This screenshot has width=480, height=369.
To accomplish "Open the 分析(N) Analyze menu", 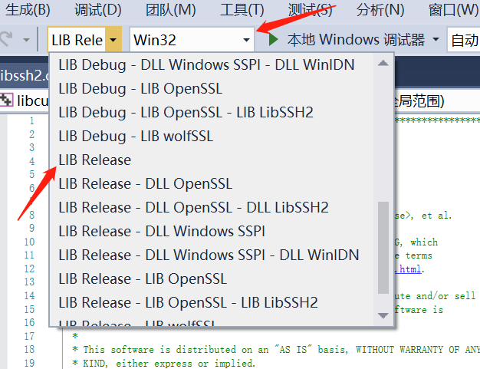I will (380, 10).
